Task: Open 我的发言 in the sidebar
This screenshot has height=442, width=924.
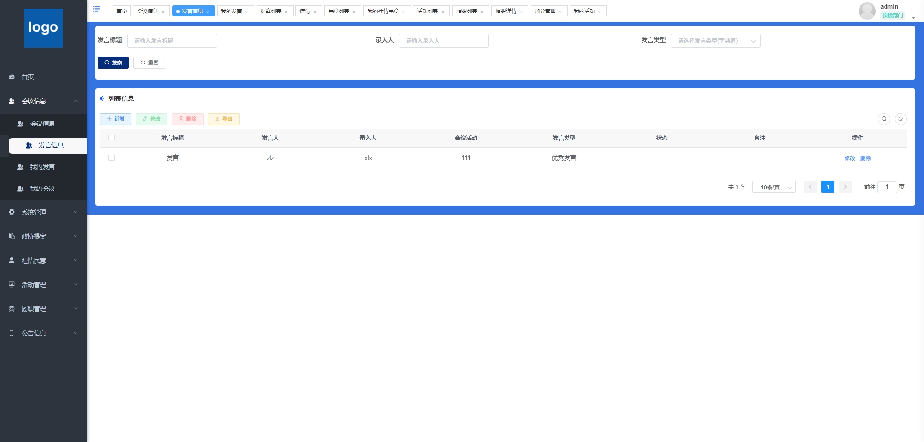Action: [x=43, y=167]
